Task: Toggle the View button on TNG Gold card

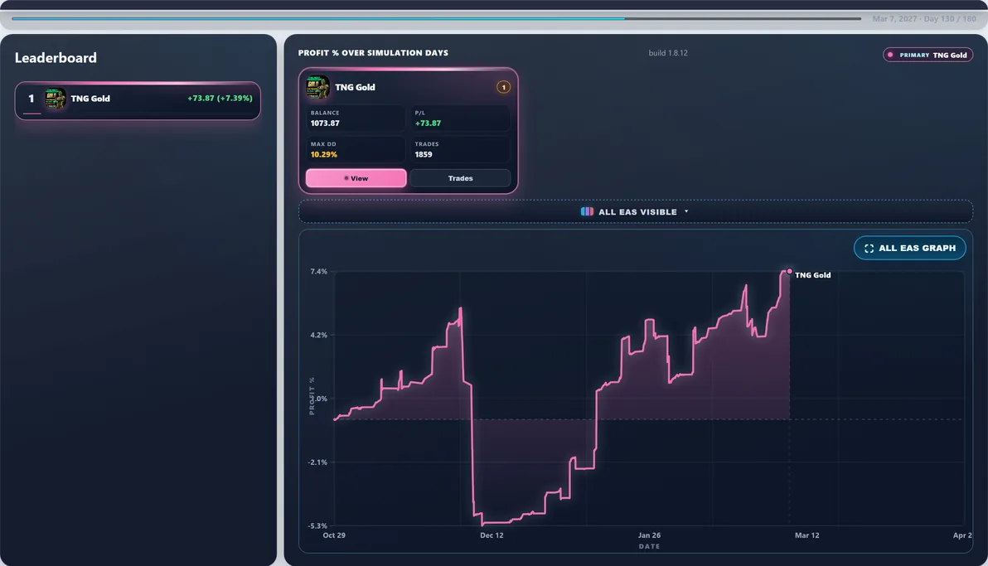Action: (x=356, y=178)
